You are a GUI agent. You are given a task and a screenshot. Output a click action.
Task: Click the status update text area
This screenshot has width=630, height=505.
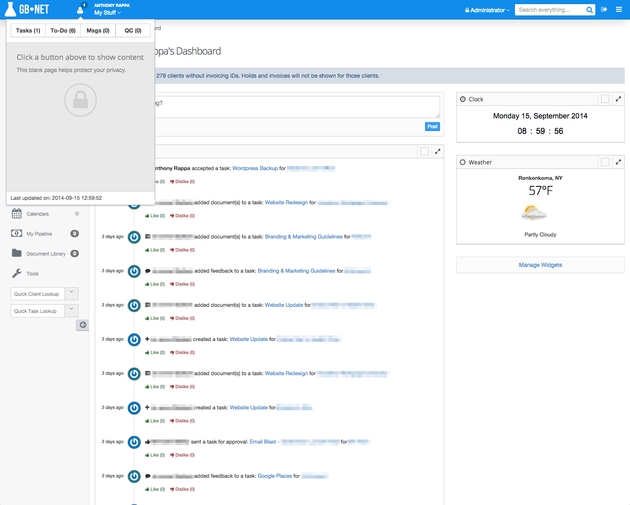(x=297, y=107)
